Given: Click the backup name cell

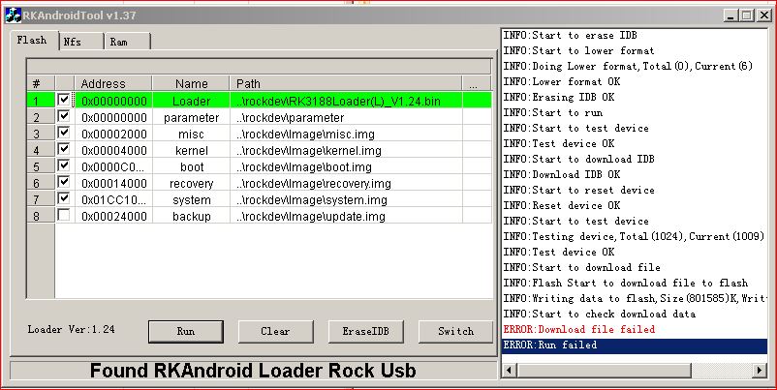Looking at the screenshot, I should (x=191, y=216).
